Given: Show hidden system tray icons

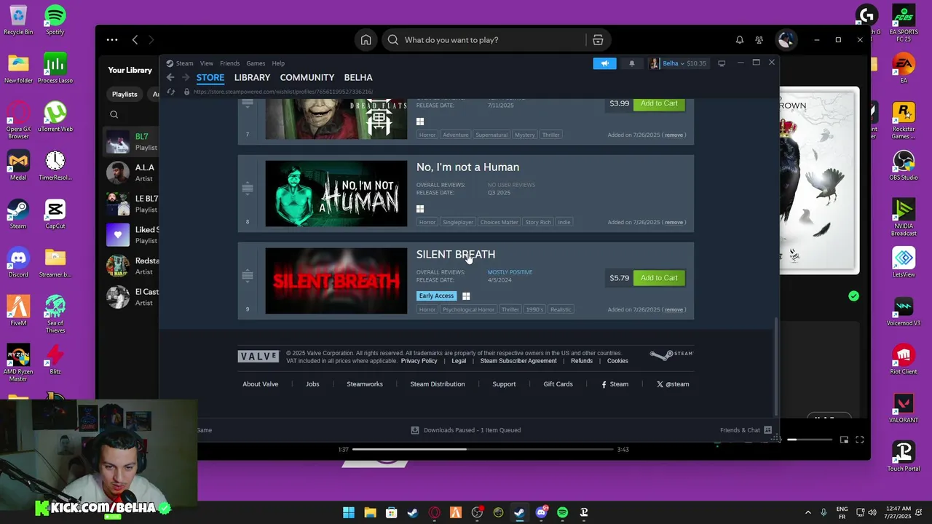Looking at the screenshot, I should [x=807, y=512].
